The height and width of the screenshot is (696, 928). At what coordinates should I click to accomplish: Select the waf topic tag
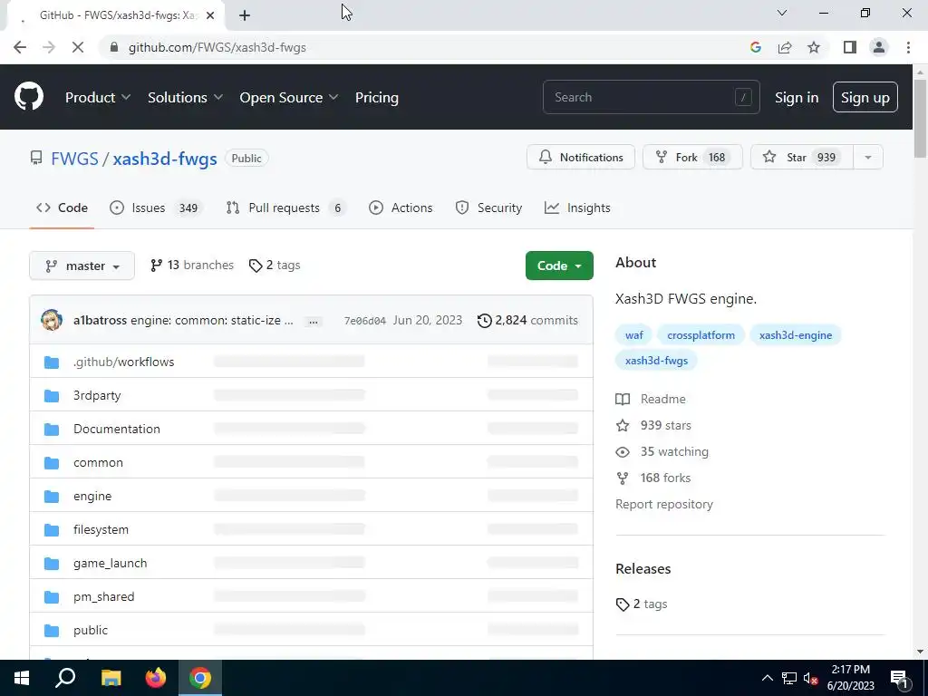[x=633, y=335]
